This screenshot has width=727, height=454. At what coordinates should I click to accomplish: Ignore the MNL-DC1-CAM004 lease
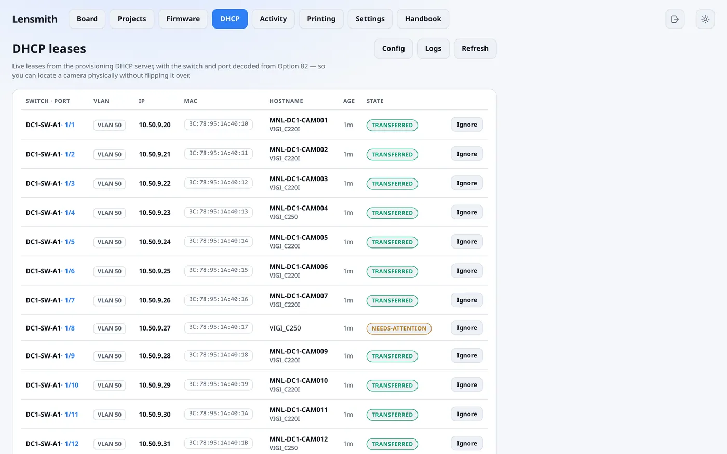[467, 212]
